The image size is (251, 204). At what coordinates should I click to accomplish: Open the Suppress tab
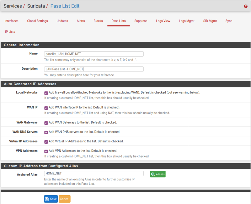pos(141,21)
